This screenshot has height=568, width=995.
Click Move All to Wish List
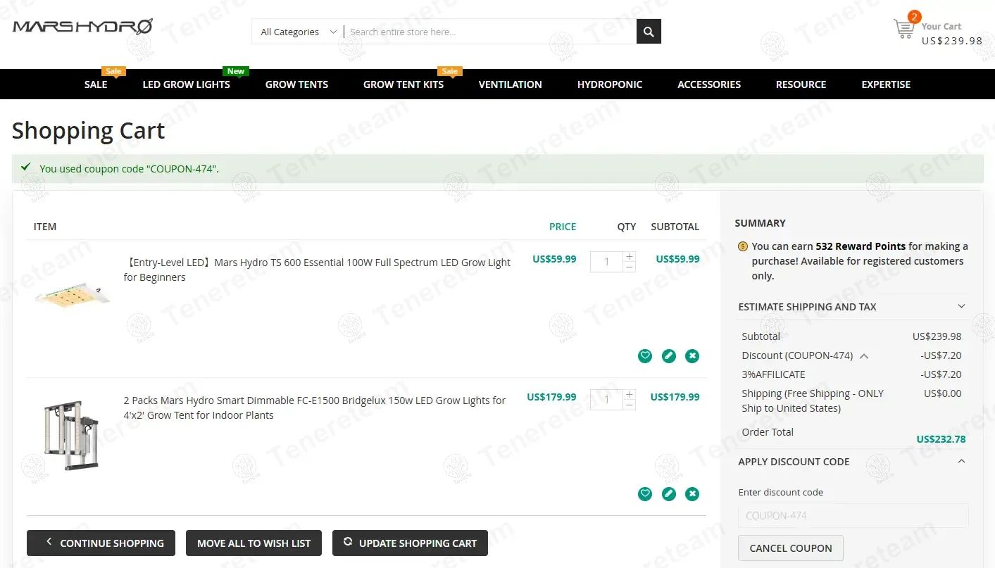(254, 543)
